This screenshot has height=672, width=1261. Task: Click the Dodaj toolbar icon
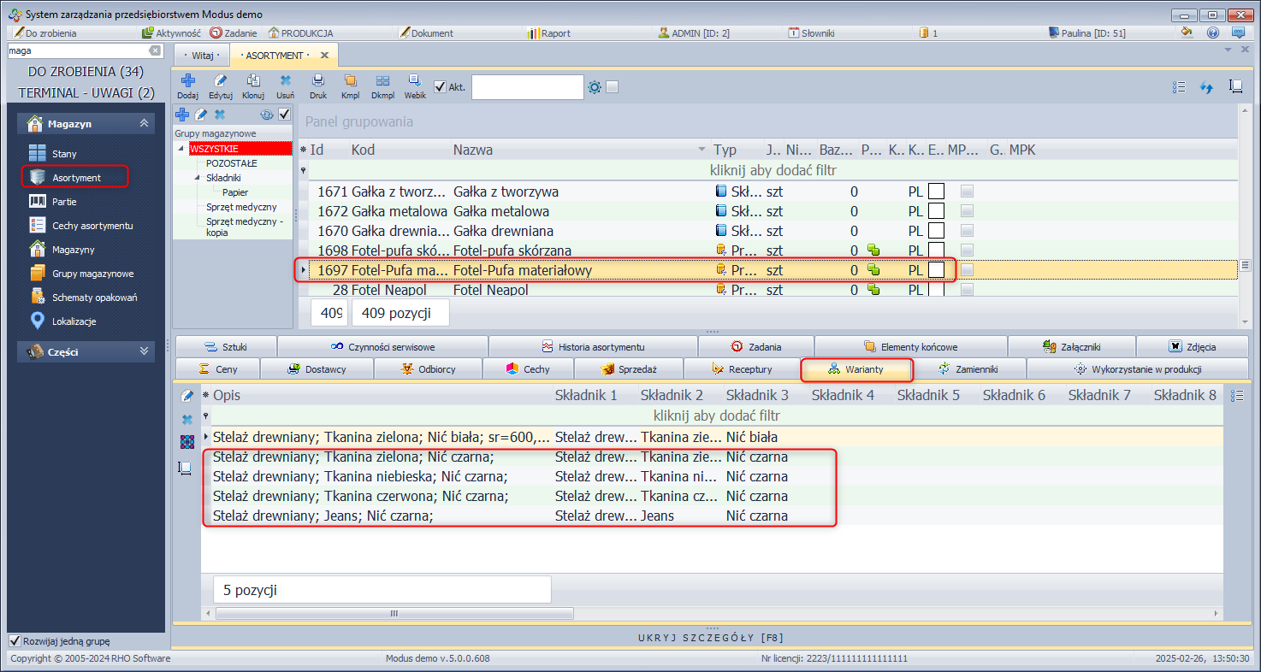point(187,82)
